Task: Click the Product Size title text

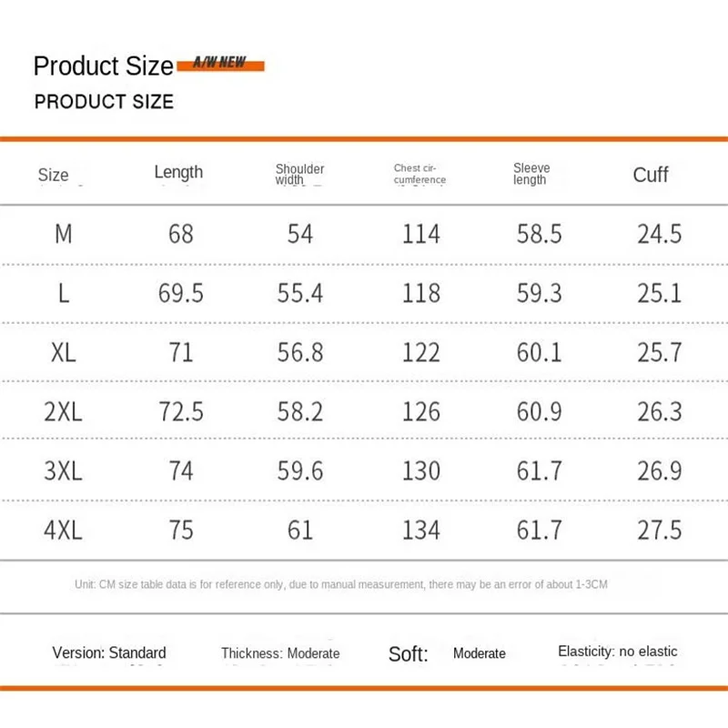Action: click(x=103, y=66)
